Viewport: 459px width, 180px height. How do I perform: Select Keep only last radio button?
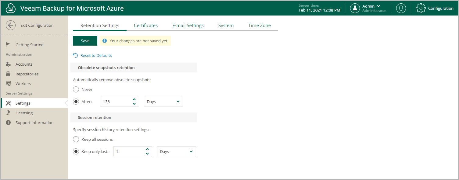[76, 151]
